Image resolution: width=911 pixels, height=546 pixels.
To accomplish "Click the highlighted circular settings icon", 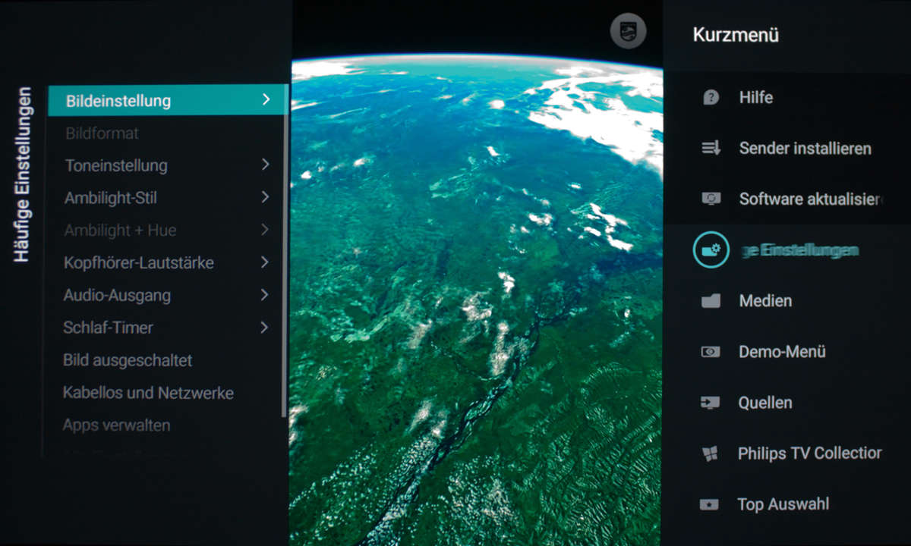I will (711, 250).
